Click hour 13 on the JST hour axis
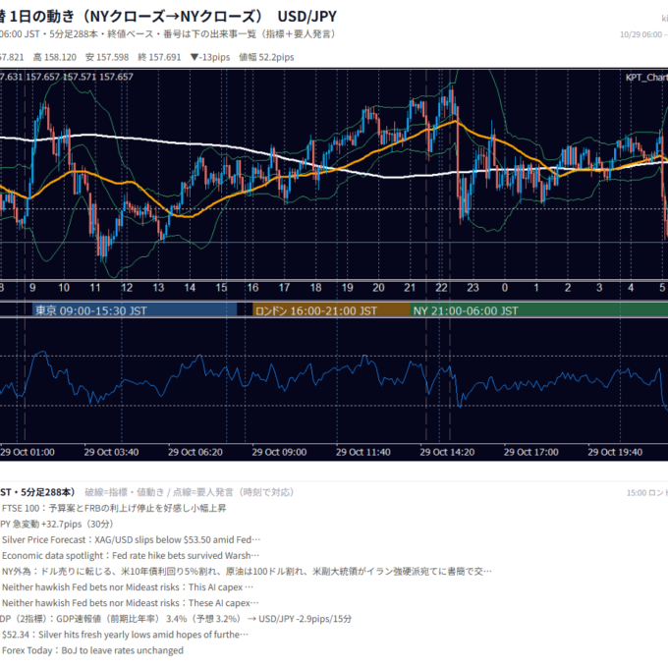This screenshot has width=668, height=668. pos(158,288)
